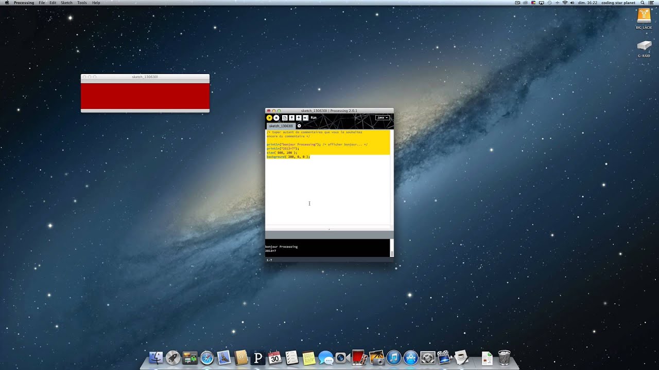
Task: Stop the running sketch
Action: 276,118
